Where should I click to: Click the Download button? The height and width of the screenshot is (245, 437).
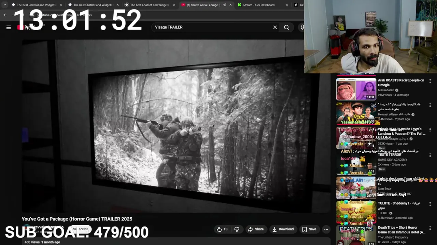[283, 229]
